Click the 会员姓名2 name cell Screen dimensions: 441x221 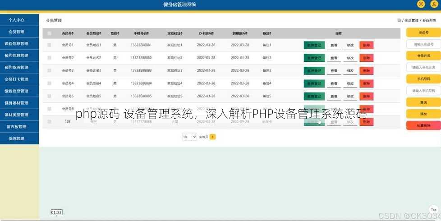[94, 58]
